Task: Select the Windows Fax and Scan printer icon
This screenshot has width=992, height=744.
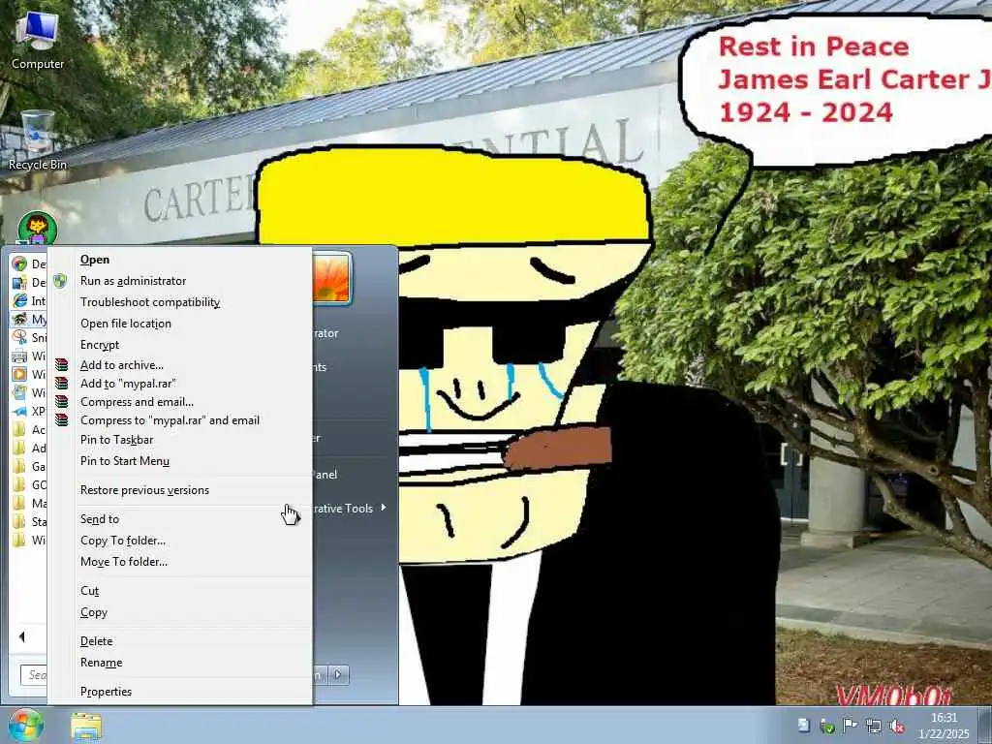Action: click(x=19, y=356)
